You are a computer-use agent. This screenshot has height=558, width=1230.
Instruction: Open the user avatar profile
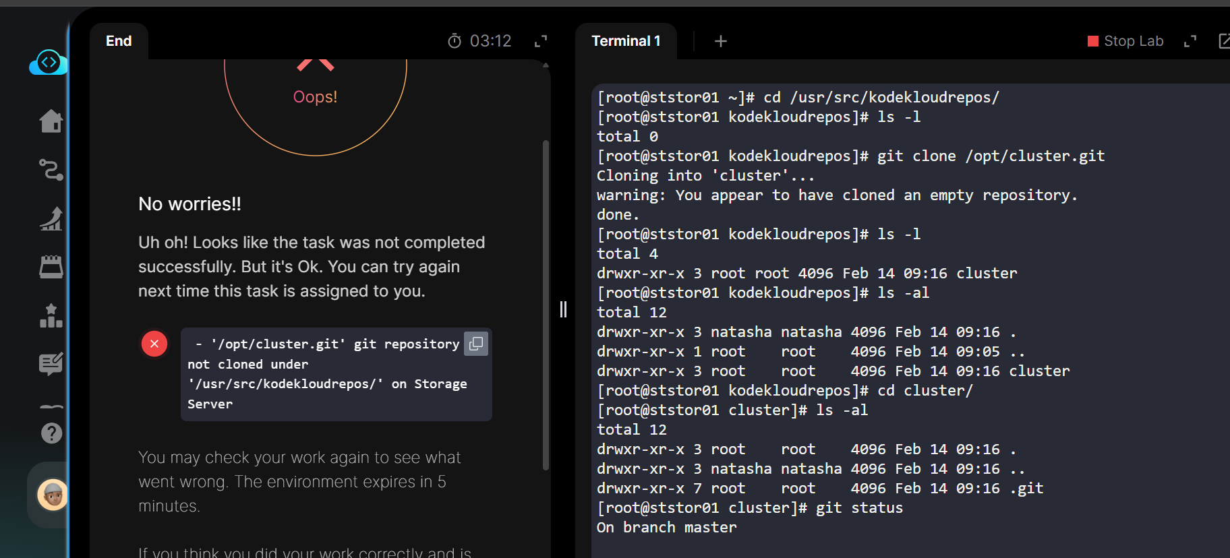52,495
